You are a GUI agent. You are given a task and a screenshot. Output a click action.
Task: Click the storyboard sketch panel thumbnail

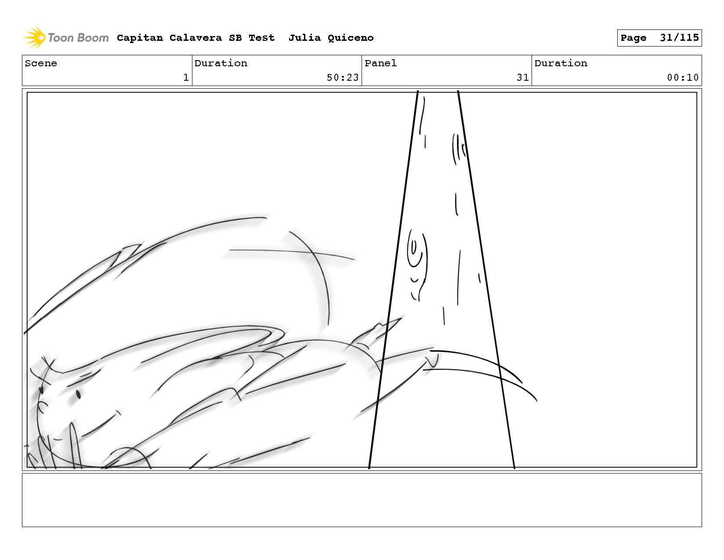click(x=362, y=280)
